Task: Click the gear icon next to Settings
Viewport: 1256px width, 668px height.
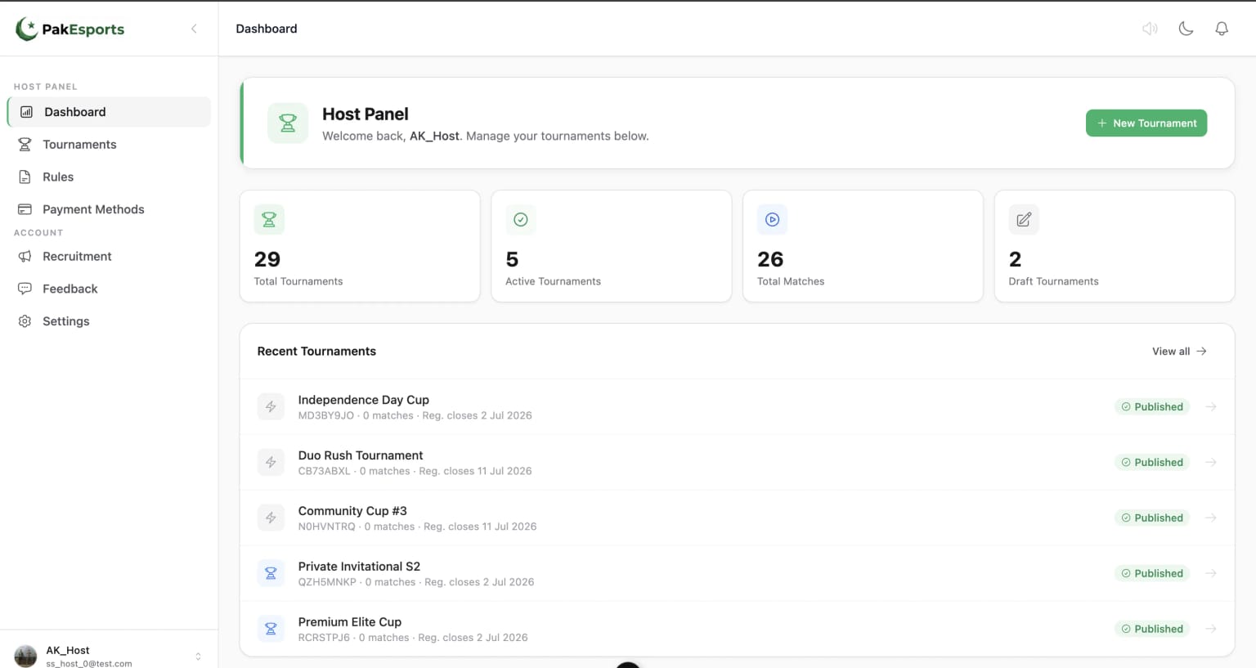Action: pos(25,321)
